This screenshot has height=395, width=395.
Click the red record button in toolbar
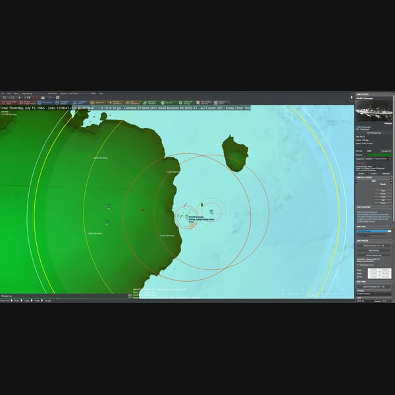point(35,97)
